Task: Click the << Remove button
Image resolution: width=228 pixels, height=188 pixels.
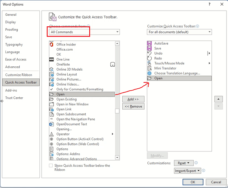Action: (133, 106)
